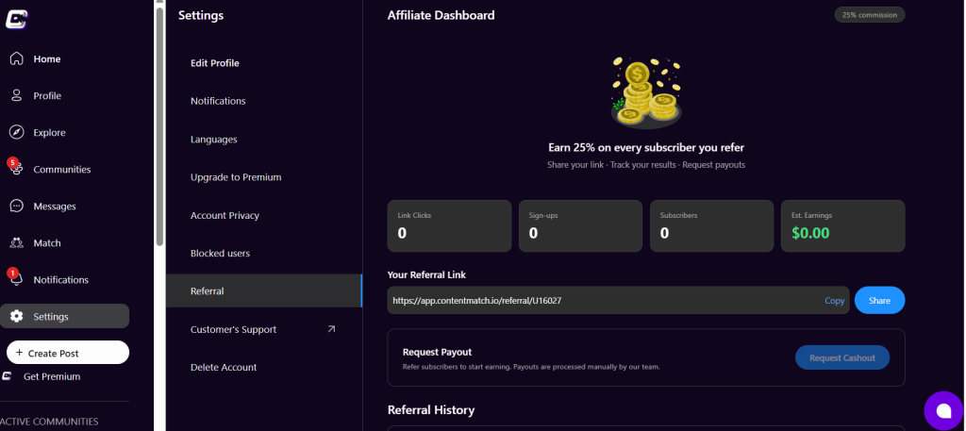Click the Profile person icon
This screenshot has width=966, height=431.
(16, 95)
